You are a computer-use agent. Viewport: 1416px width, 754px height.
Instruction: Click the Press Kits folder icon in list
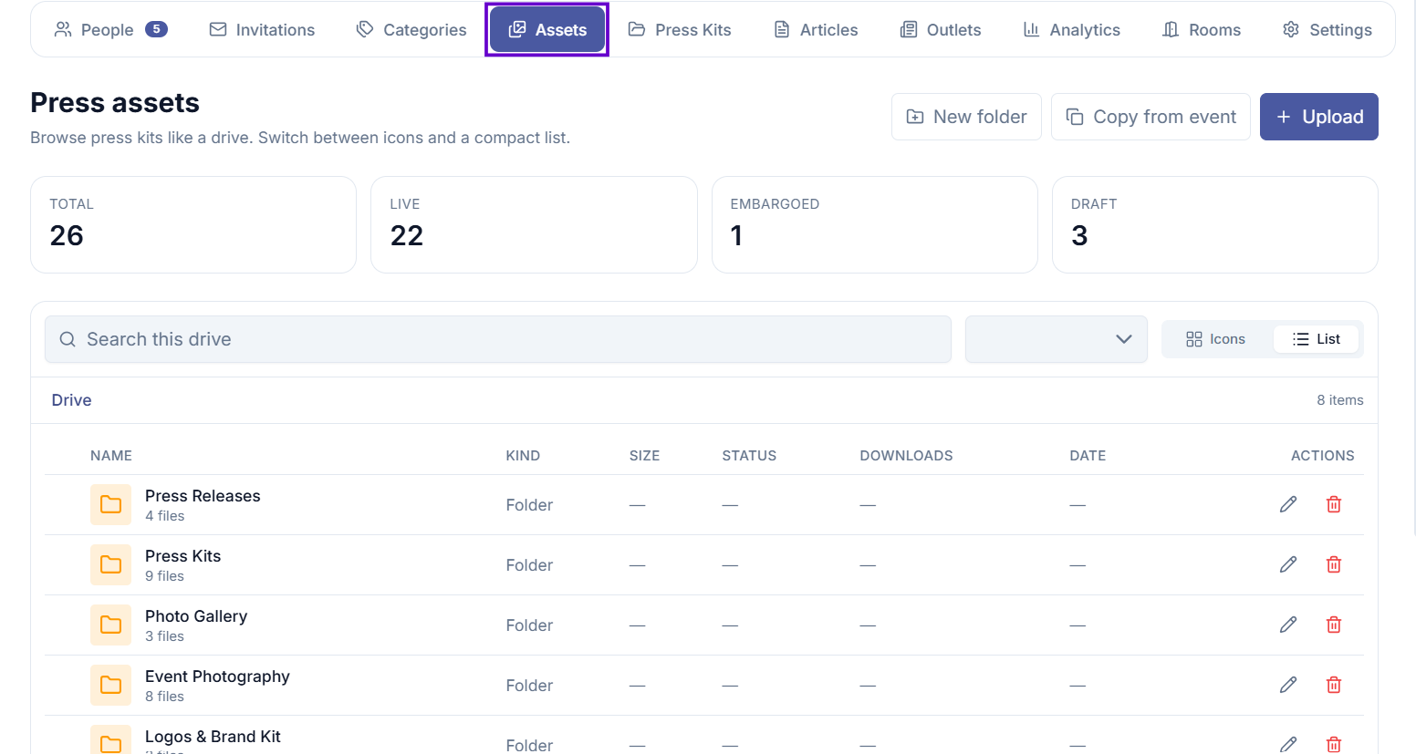pos(110,564)
